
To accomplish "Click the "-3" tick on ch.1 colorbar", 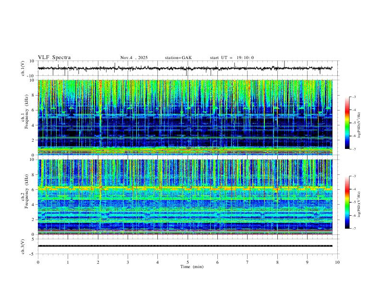I will pos(354,97).
